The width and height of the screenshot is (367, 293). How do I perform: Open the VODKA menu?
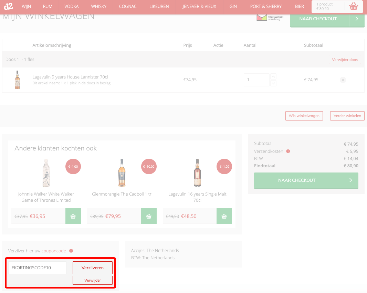[71, 6]
